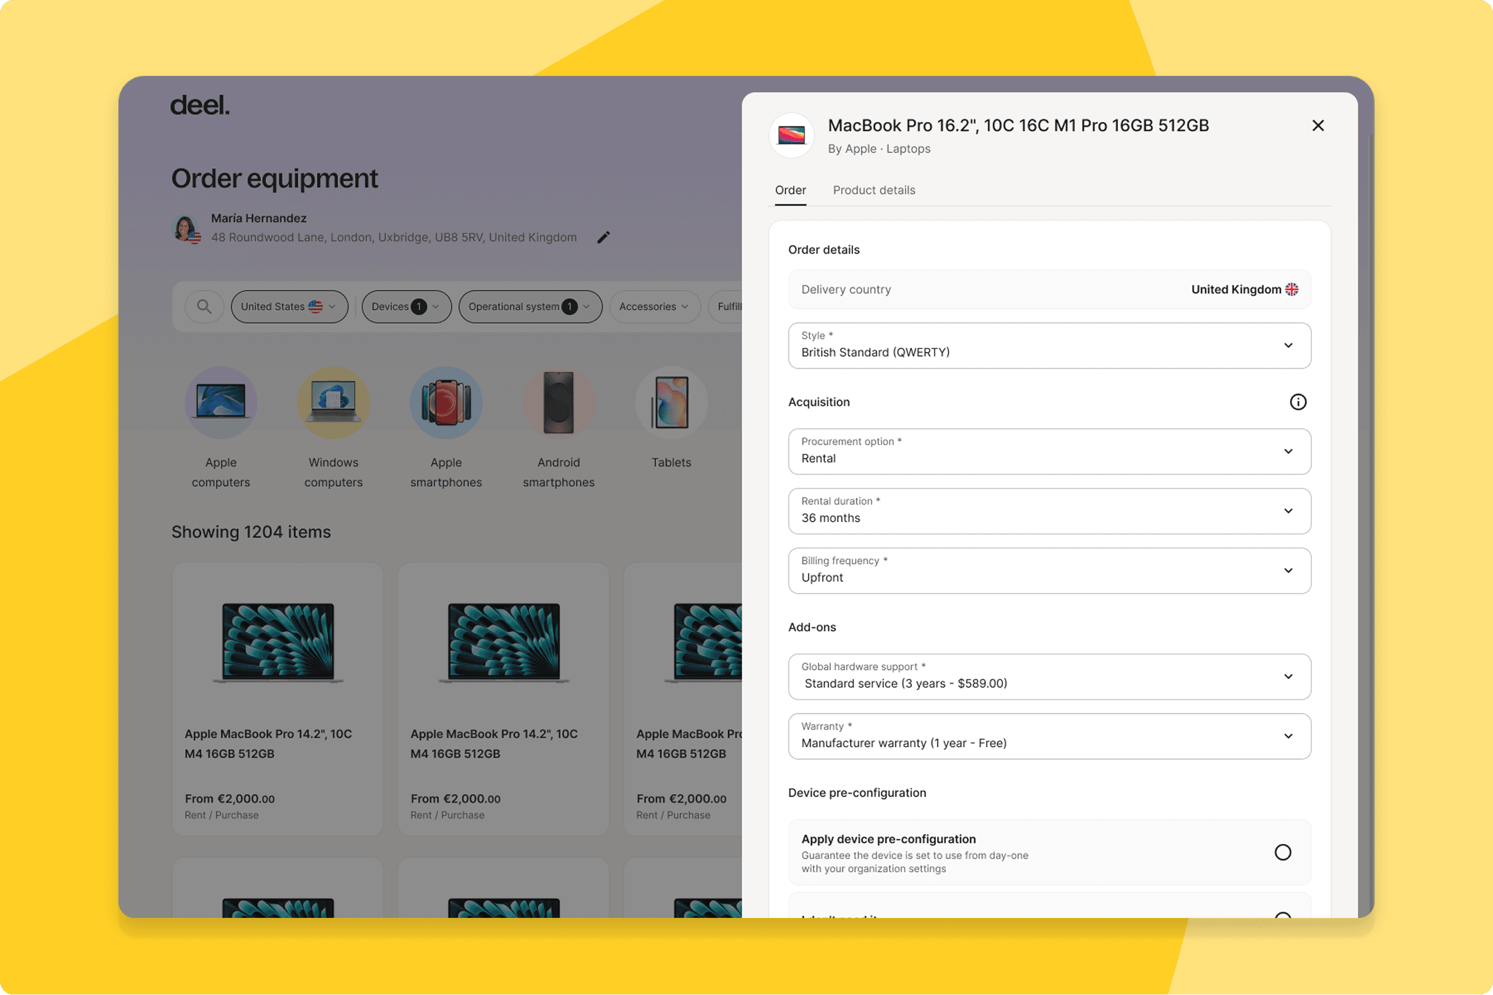Close the MacBook Pro order panel

click(1318, 126)
